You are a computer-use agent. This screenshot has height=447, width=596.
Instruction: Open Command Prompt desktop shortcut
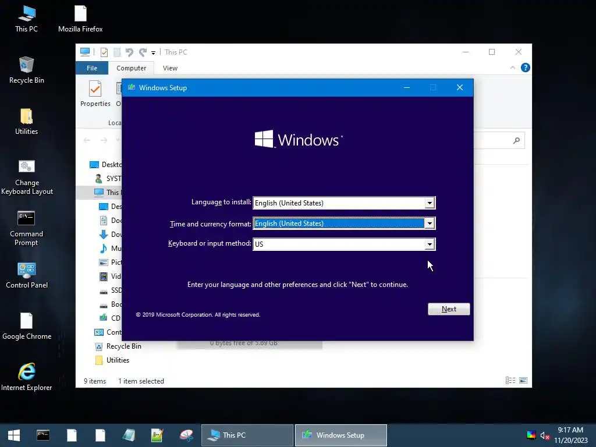[27, 228]
